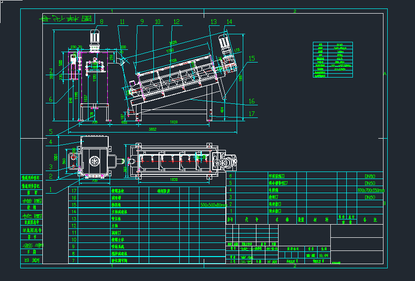Select part callout number 15 right of machine
This screenshot has width=415, height=281.
pyautogui.click(x=252, y=58)
